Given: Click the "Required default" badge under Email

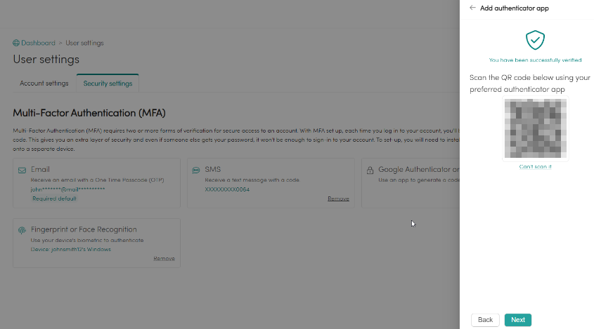Looking at the screenshot, I should (x=54, y=199).
